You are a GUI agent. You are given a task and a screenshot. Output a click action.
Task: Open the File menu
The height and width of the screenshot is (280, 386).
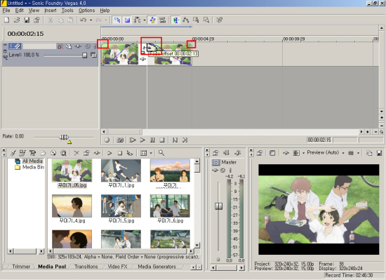point(6,11)
